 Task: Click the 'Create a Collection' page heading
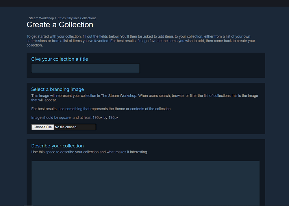tap(60, 25)
